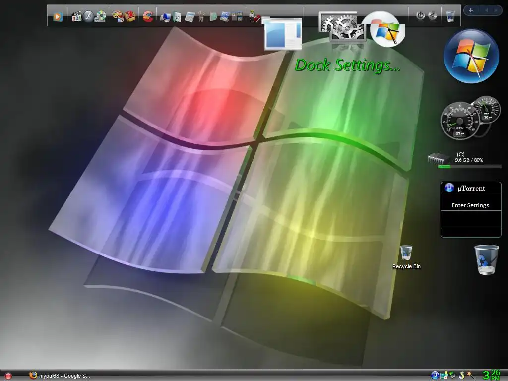The width and height of the screenshot is (508, 381).
Task: Open the scissors tools dock icon
Action: (x=201, y=16)
